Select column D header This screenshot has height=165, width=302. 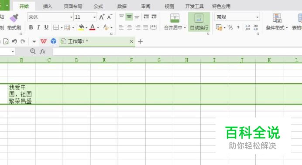pyautogui.click(x=77, y=61)
